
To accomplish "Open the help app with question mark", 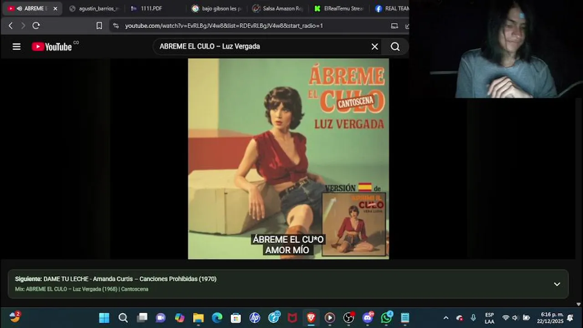I will pyautogui.click(x=274, y=318).
